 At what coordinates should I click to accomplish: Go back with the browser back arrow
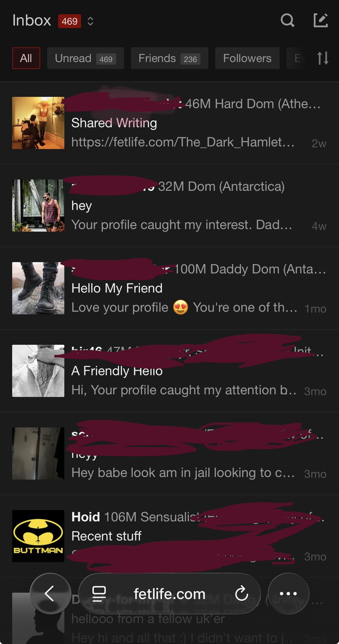[50, 593]
